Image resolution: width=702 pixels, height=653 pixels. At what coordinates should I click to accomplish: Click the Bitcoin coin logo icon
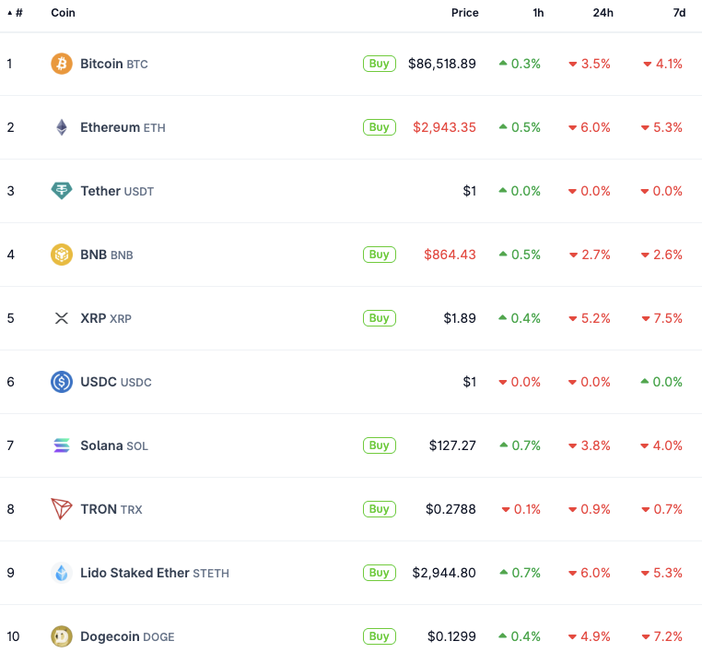[62, 64]
